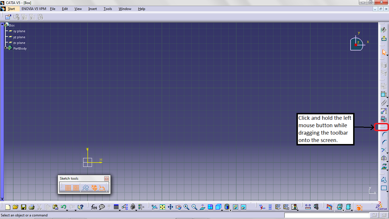Open the Insert menu
The image size is (389, 219).
click(x=92, y=9)
